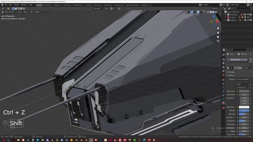Select the Material.001 slot in list
Viewport: 253px width, 142px height.
(237, 60)
